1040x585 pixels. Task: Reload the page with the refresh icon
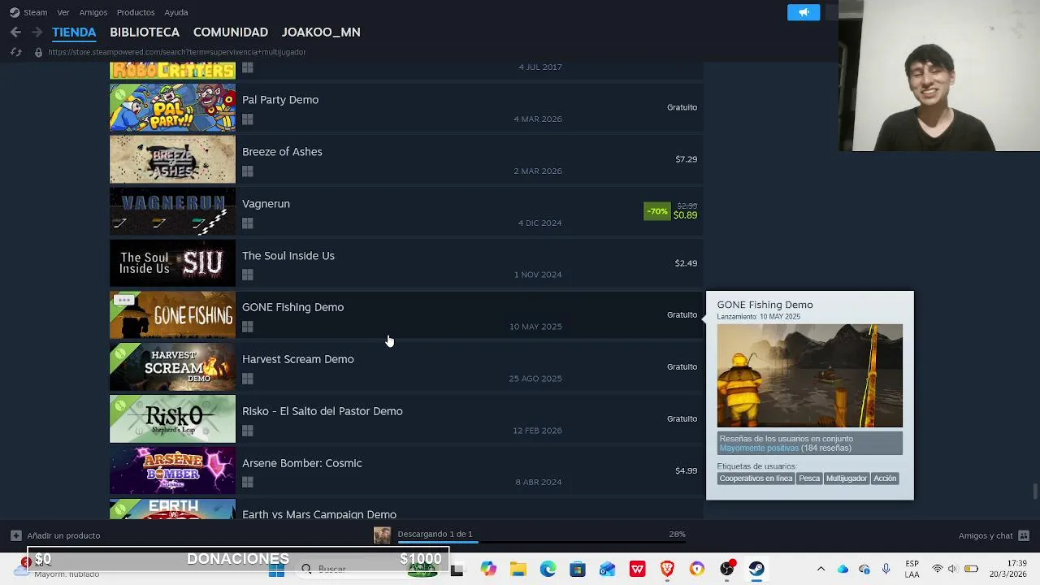[x=15, y=52]
